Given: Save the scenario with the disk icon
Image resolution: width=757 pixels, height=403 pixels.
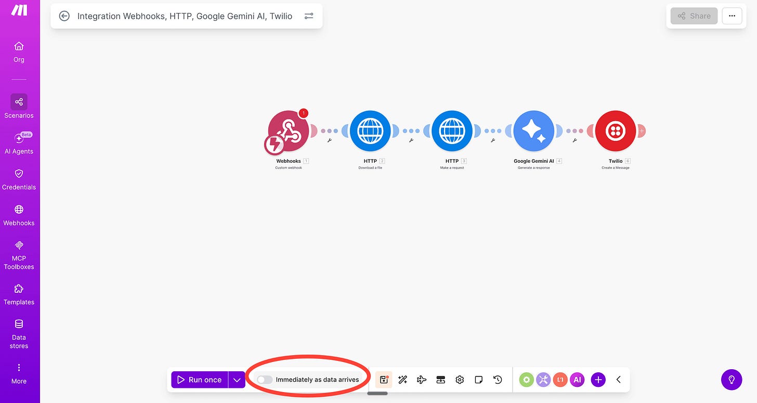Looking at the screenshot, I should pyautogui.click(x=384, y=380).
